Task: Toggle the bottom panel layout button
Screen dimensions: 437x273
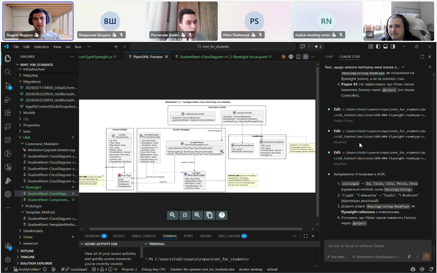Action: [386, 47]
